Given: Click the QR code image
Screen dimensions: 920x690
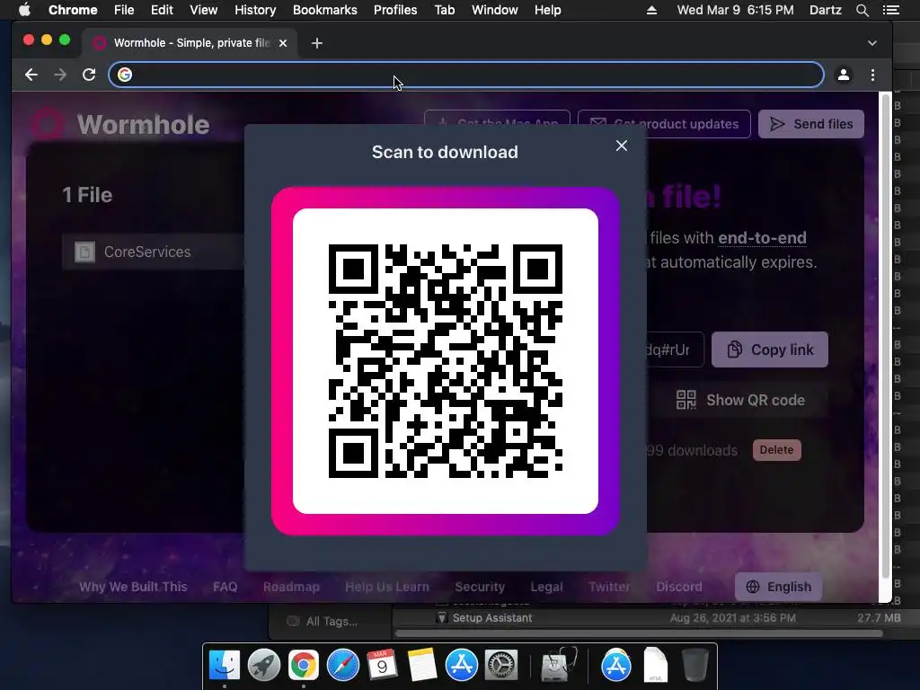Looking at the screenshot, I should 446,361.
